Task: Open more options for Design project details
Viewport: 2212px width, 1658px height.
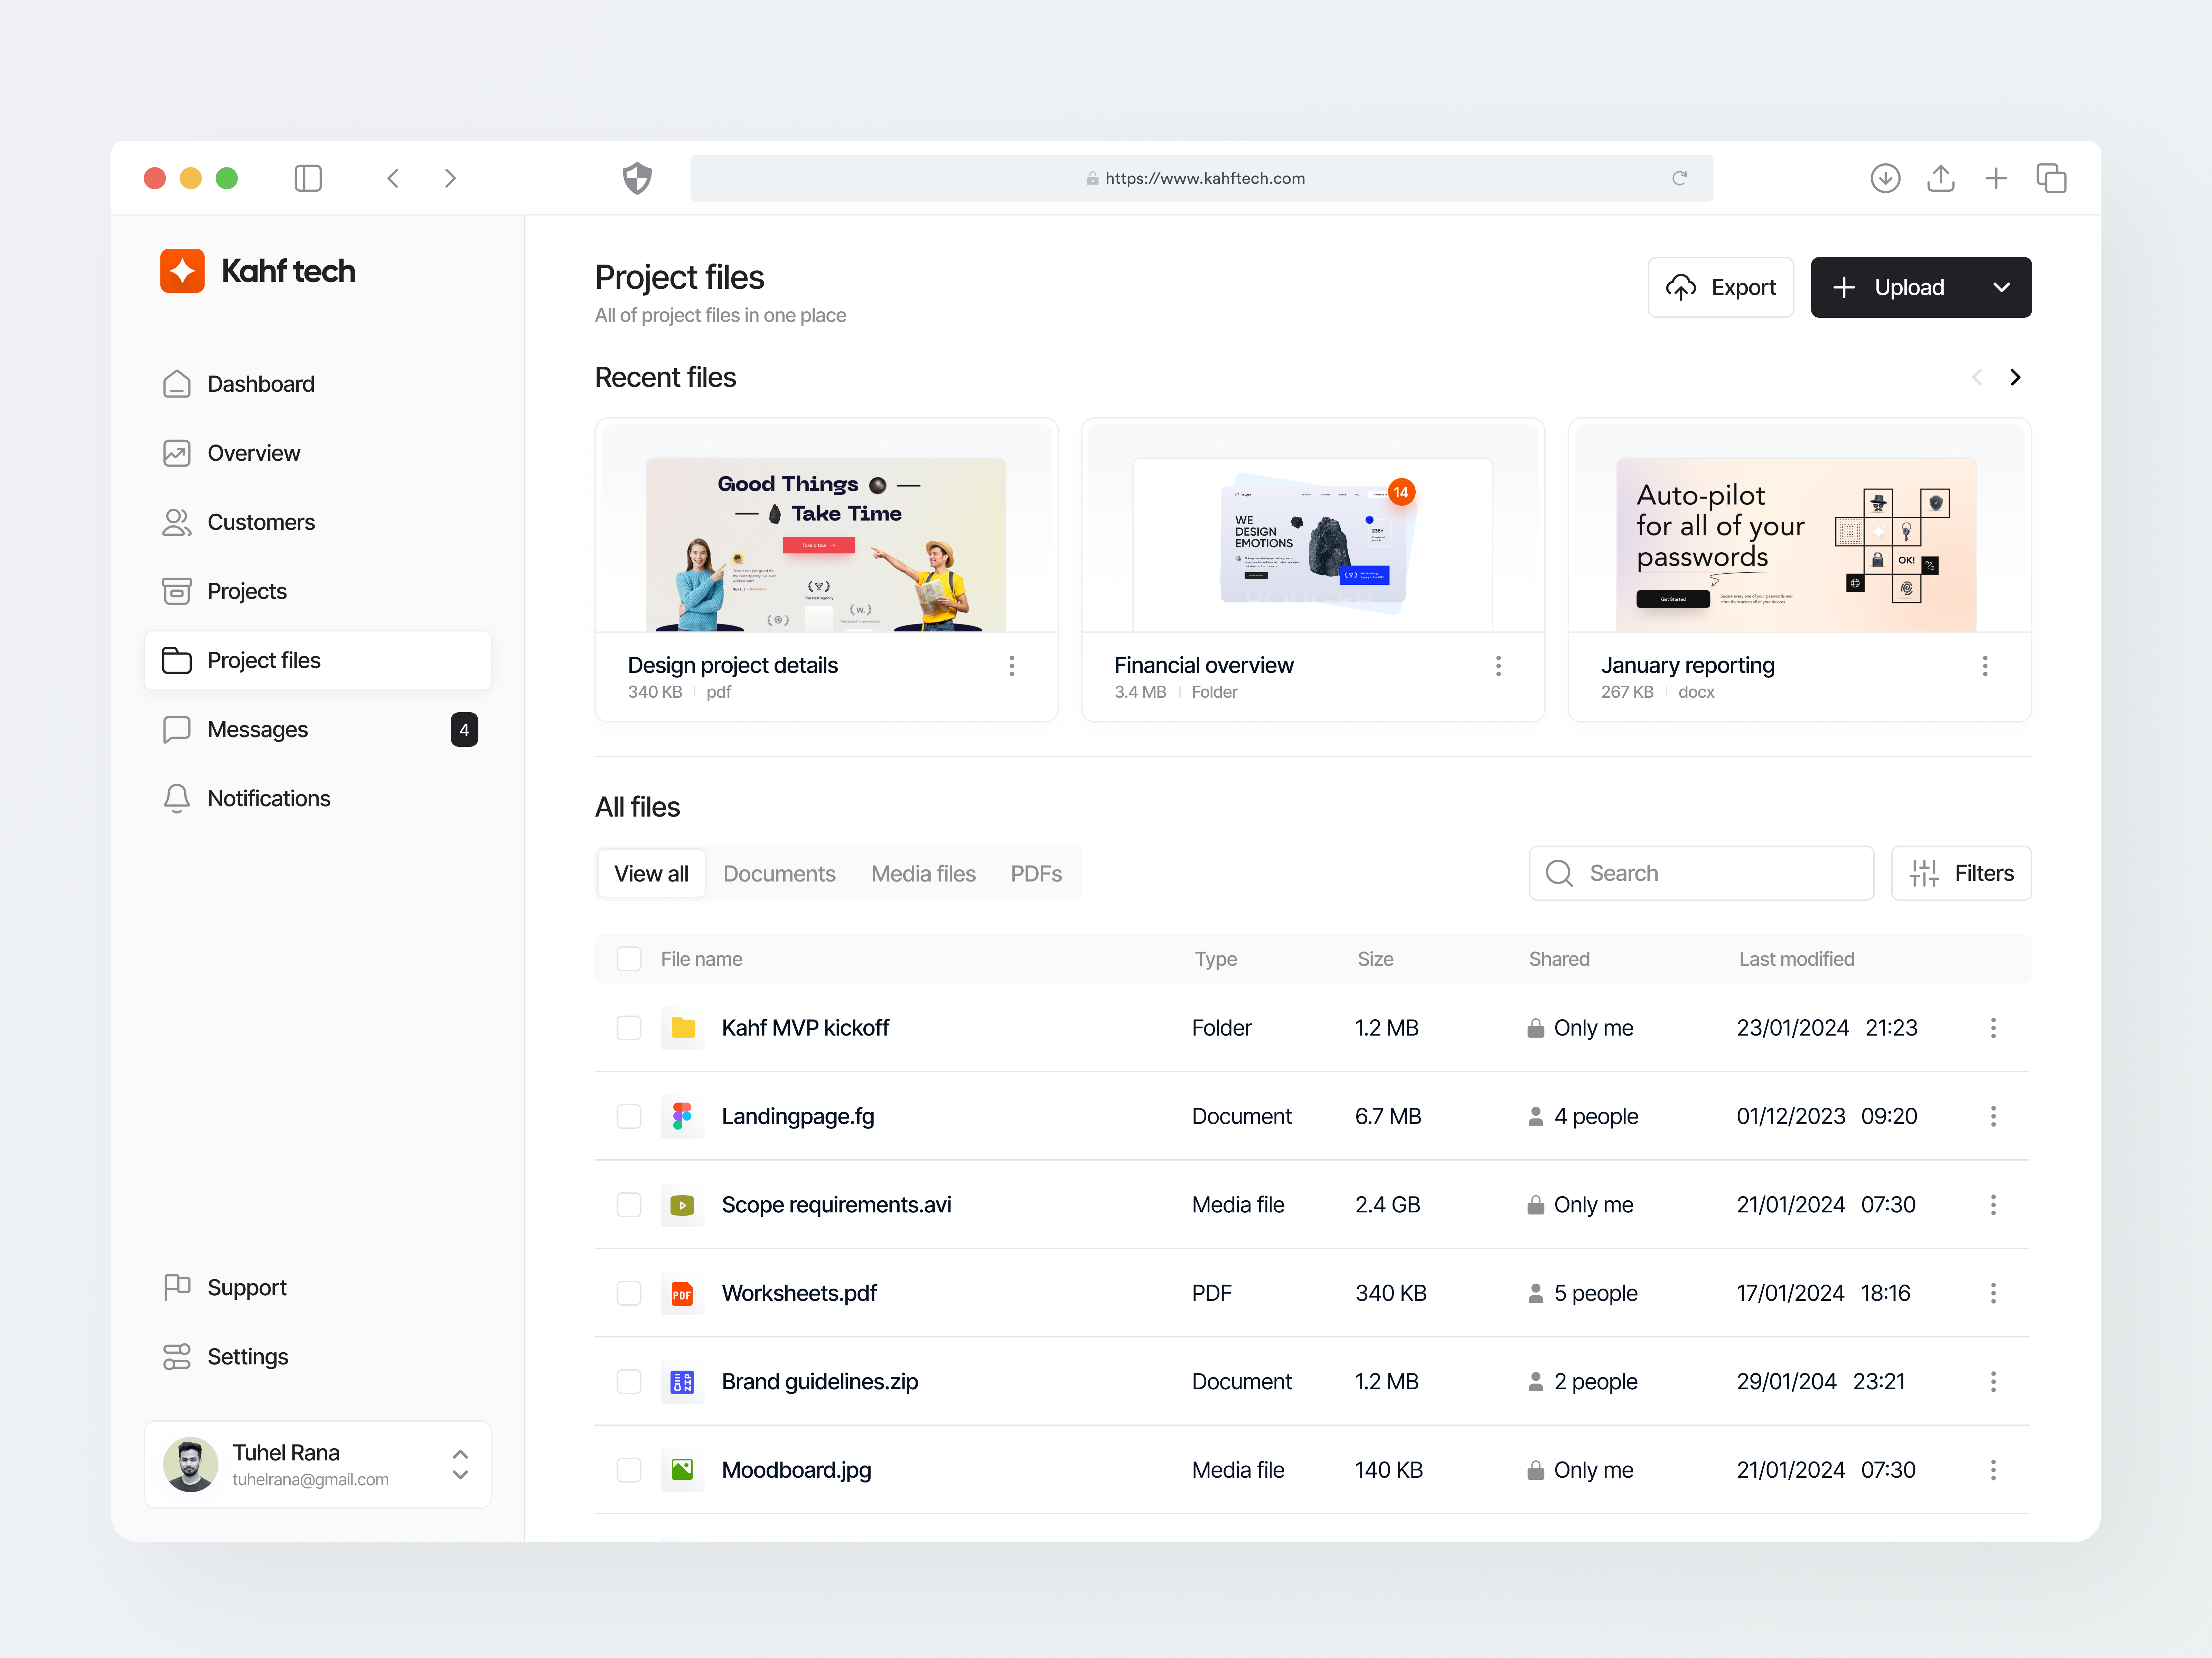Action: click(1012, 666)
